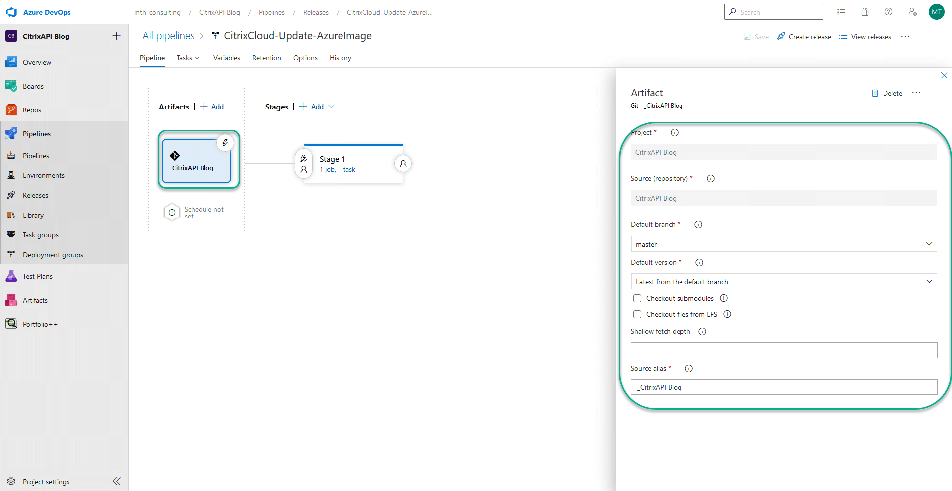
Task: Enable Checkout files from LFS checkbox
Action: point(637,314)
